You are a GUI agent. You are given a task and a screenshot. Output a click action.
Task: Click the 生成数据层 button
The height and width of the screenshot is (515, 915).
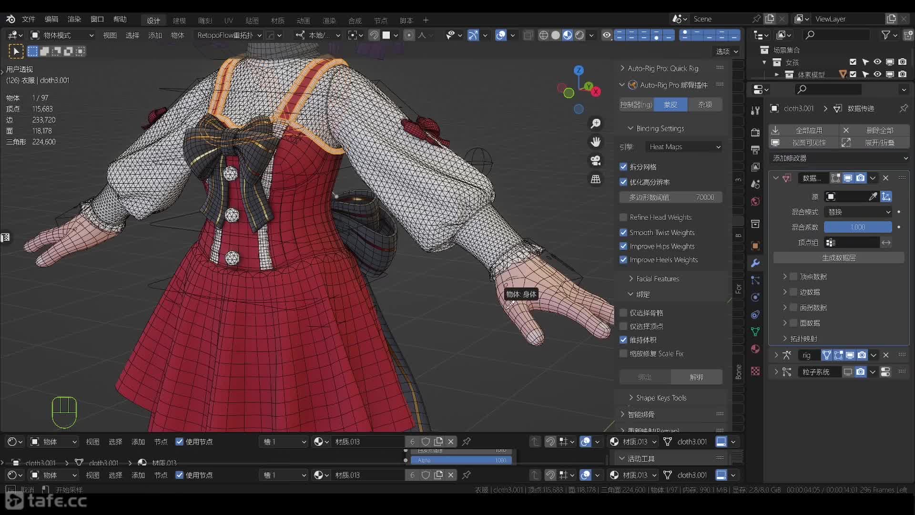coord(839,258)
